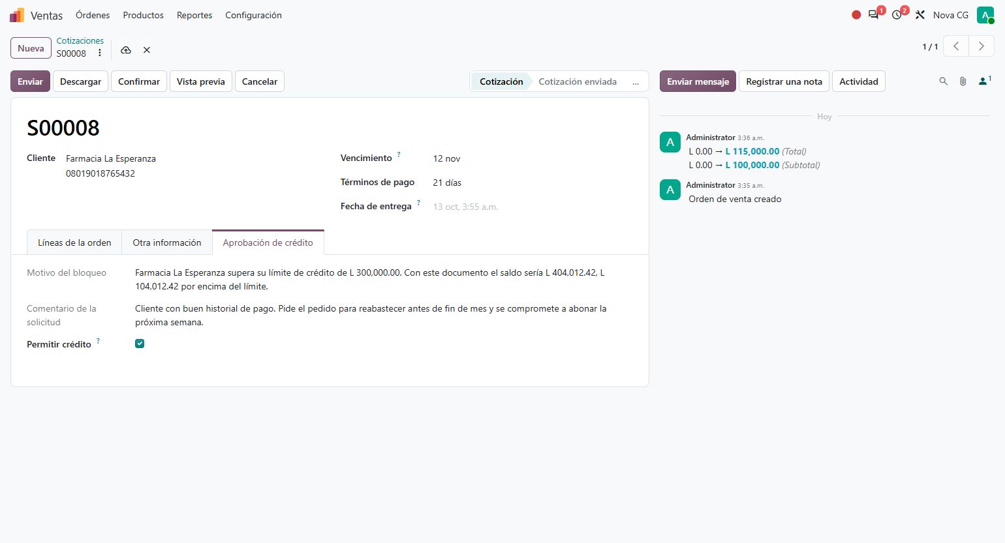Click the red recording indicator icon
1005x543 pixels.
(x=856, y=15)
